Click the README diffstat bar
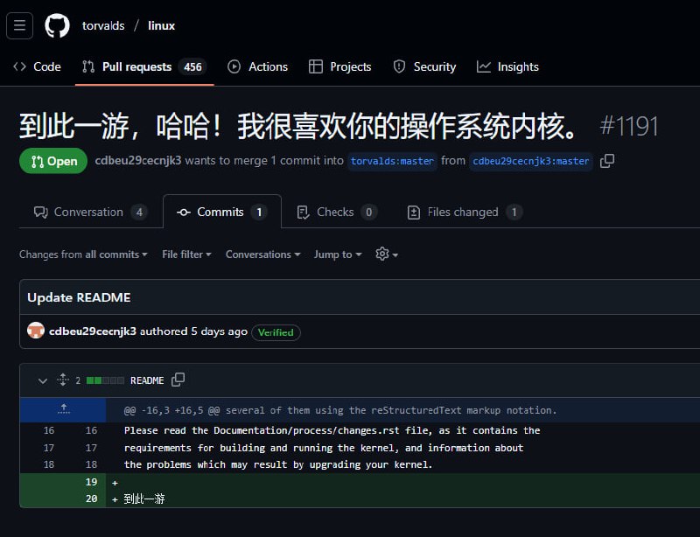This screenshot has height=537, width=700. [x=105, y=380]
